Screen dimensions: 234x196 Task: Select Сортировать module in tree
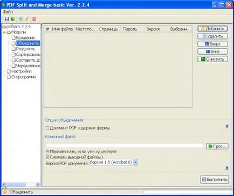point(28,55)
